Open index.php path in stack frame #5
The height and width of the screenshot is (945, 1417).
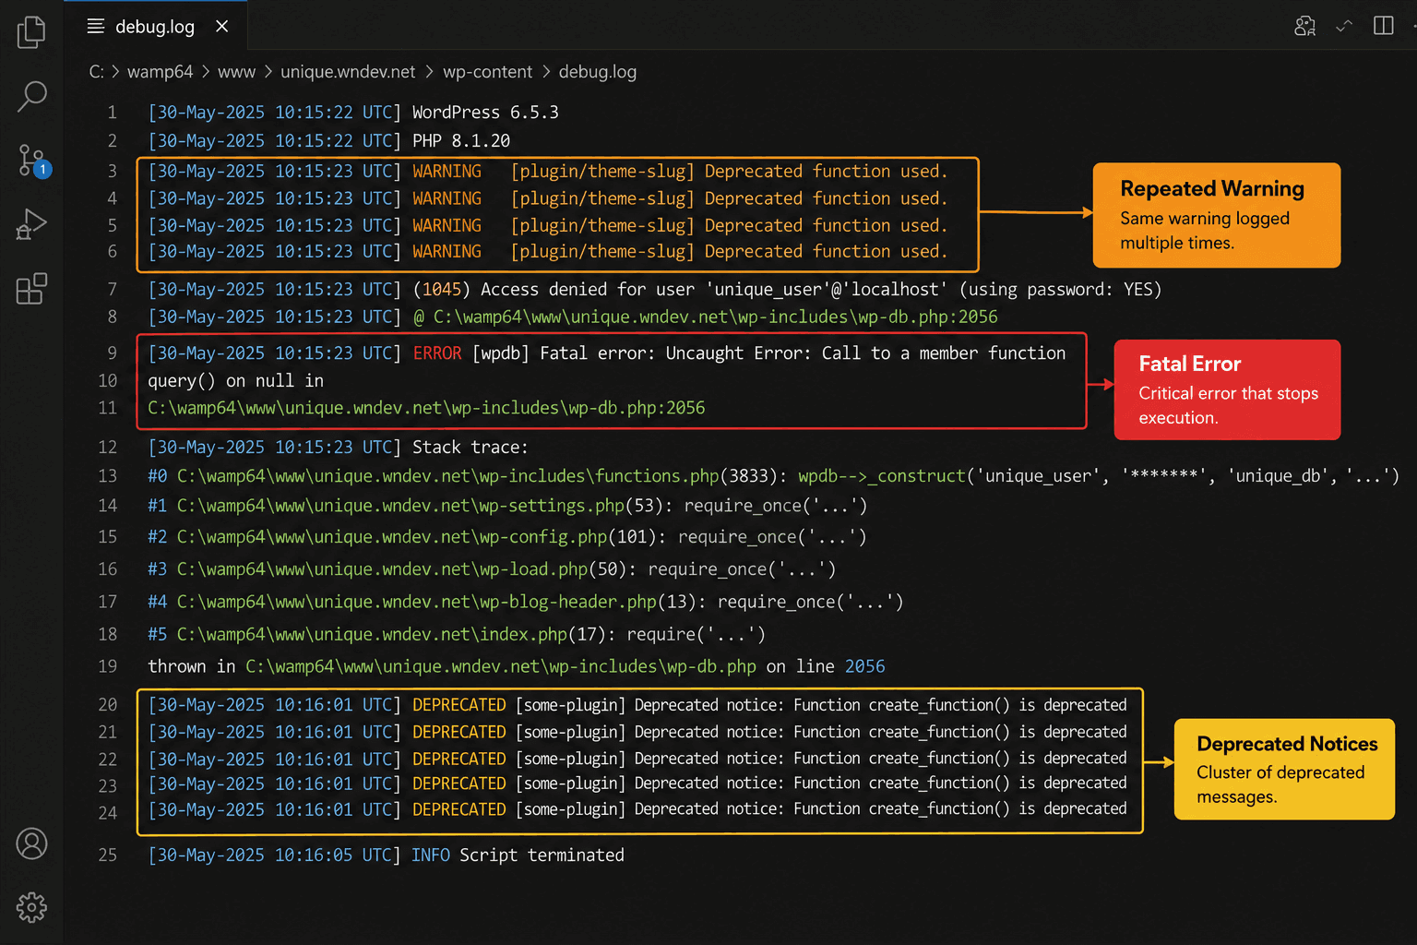372,634
